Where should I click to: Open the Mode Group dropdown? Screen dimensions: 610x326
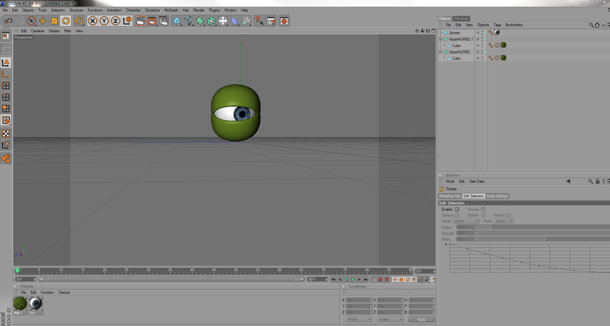click(504, 221)
